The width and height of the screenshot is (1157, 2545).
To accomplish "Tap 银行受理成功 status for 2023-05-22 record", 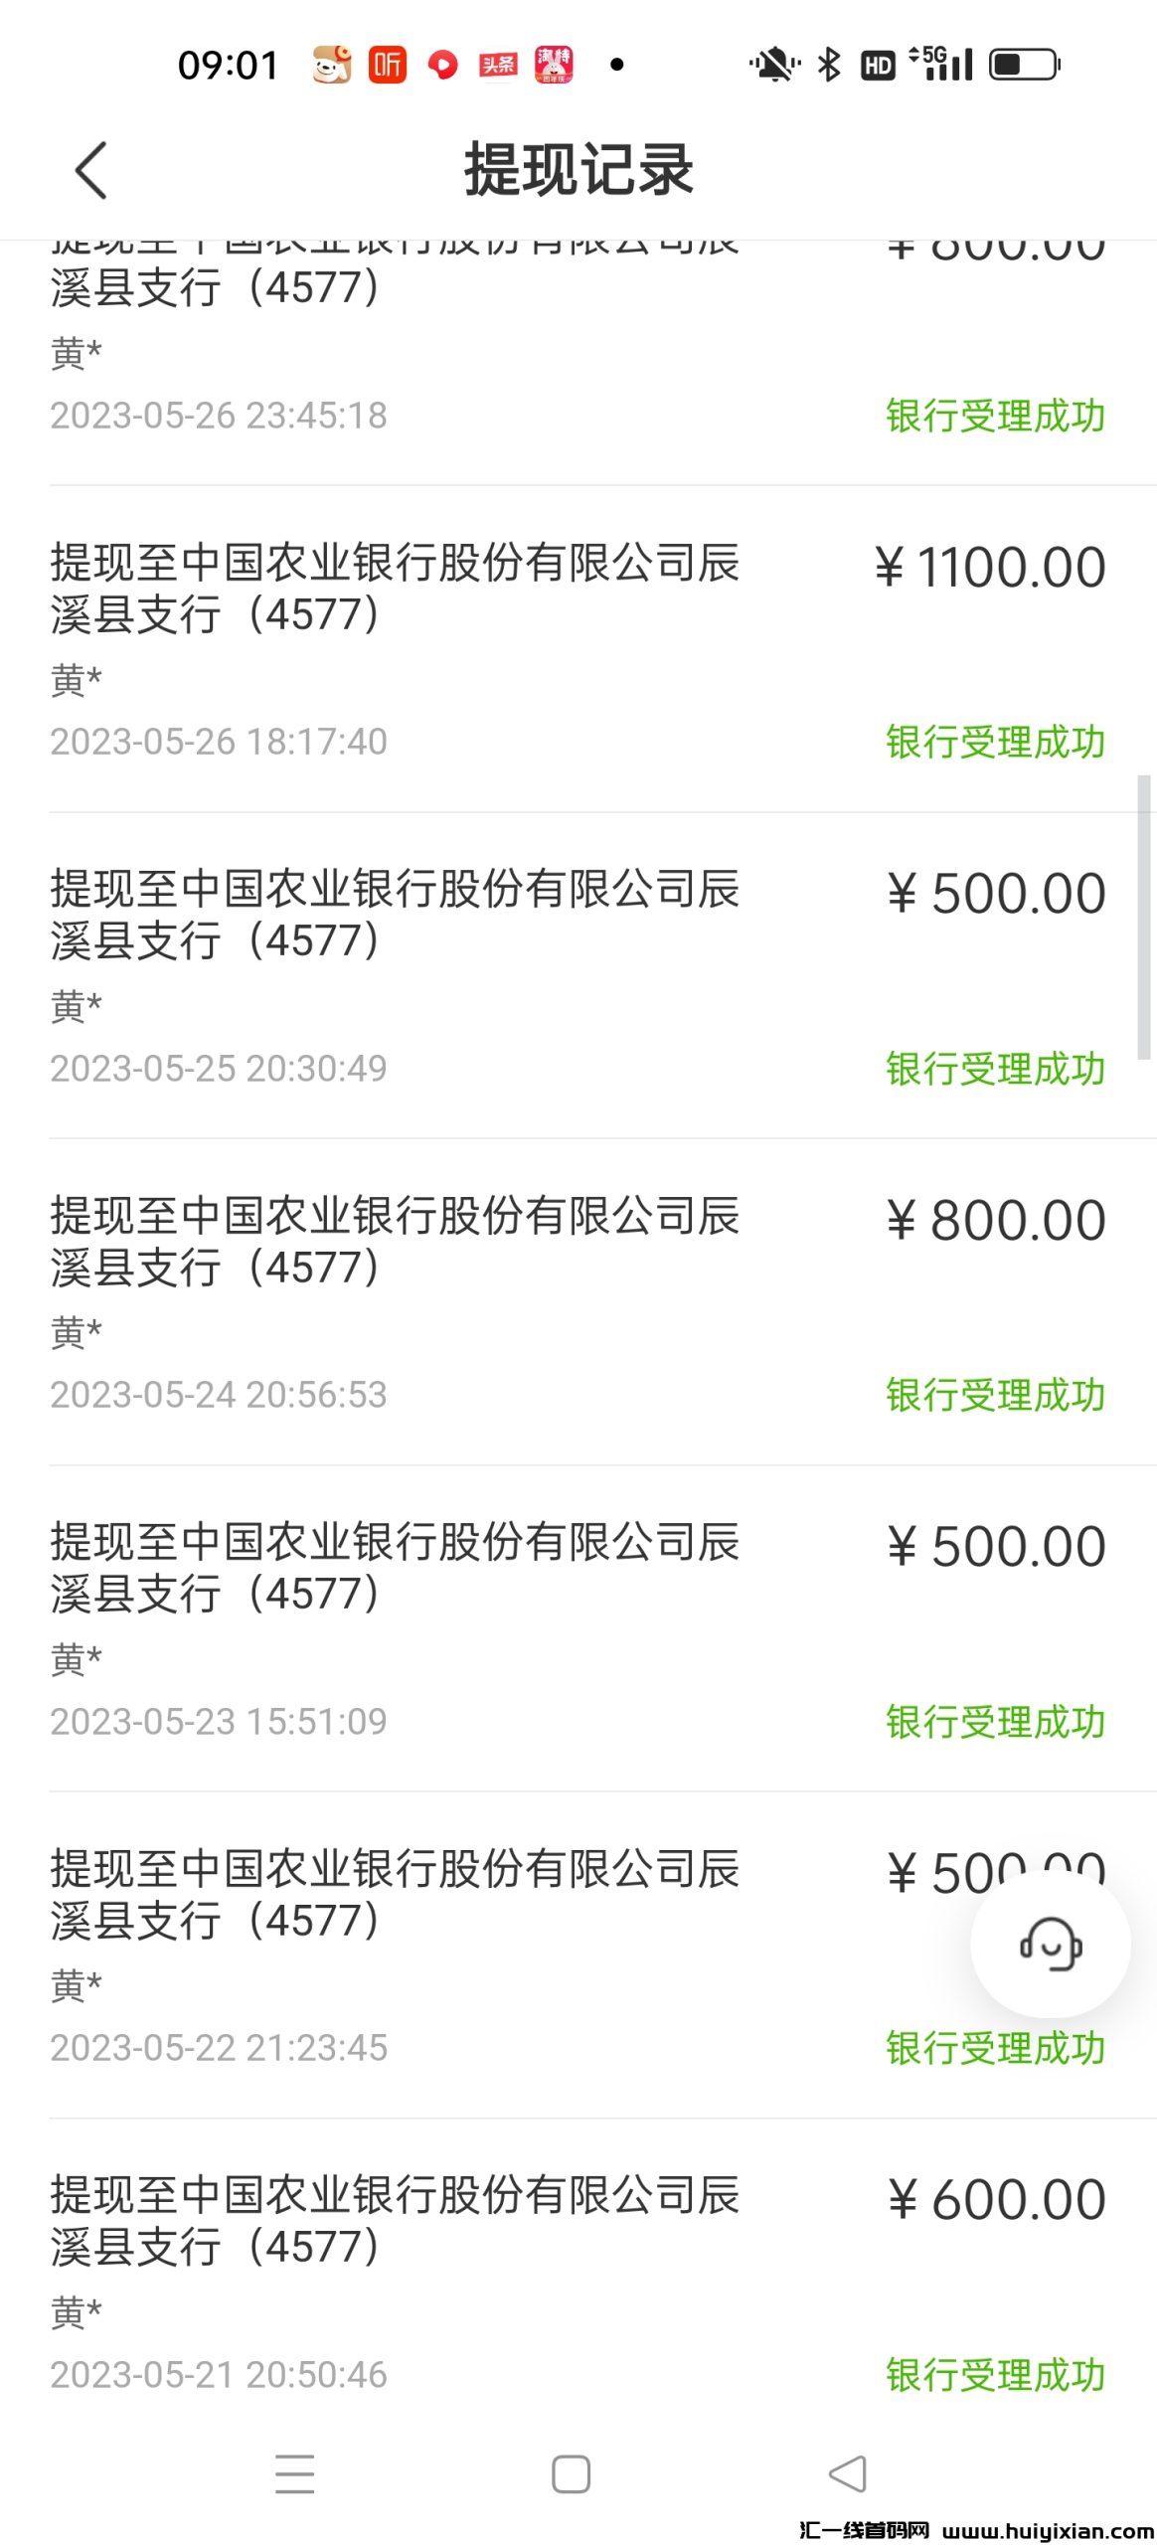I will pyautogui.click(x=995, y=2048).
